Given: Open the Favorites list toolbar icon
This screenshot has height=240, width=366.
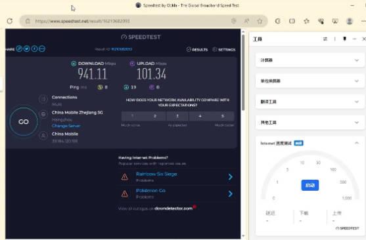Looking at the screenshot, I should (306, 21).
